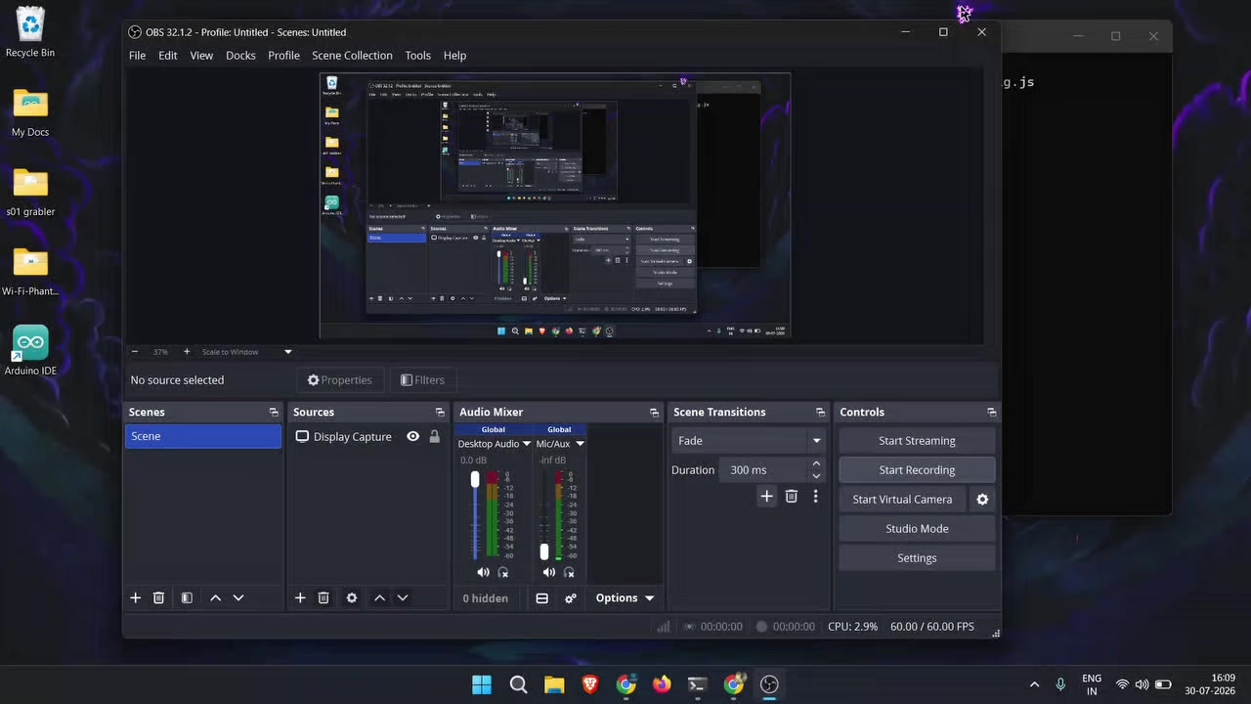Viewport: 1251px width, 704px height.
Task: Open transition properties three-dot menu
Action: [x=816, y=497]
